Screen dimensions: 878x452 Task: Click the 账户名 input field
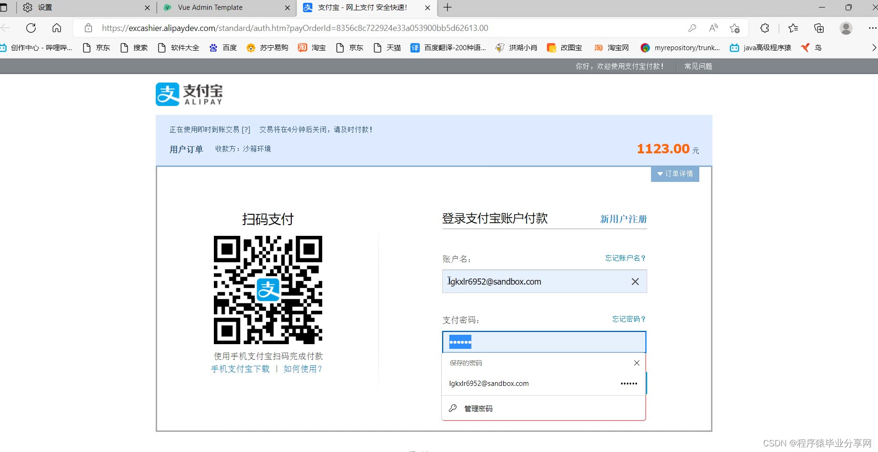[545, 281]
